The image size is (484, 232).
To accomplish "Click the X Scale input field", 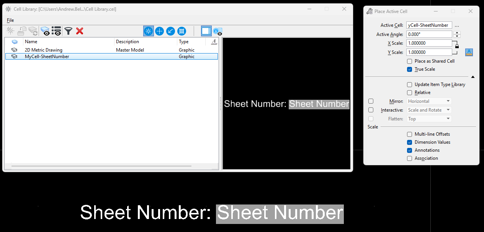I will pos(429,43).
